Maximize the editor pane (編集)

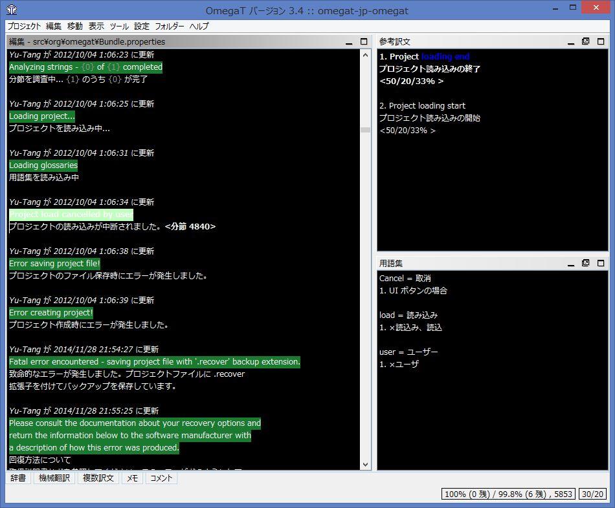[363, 41]
